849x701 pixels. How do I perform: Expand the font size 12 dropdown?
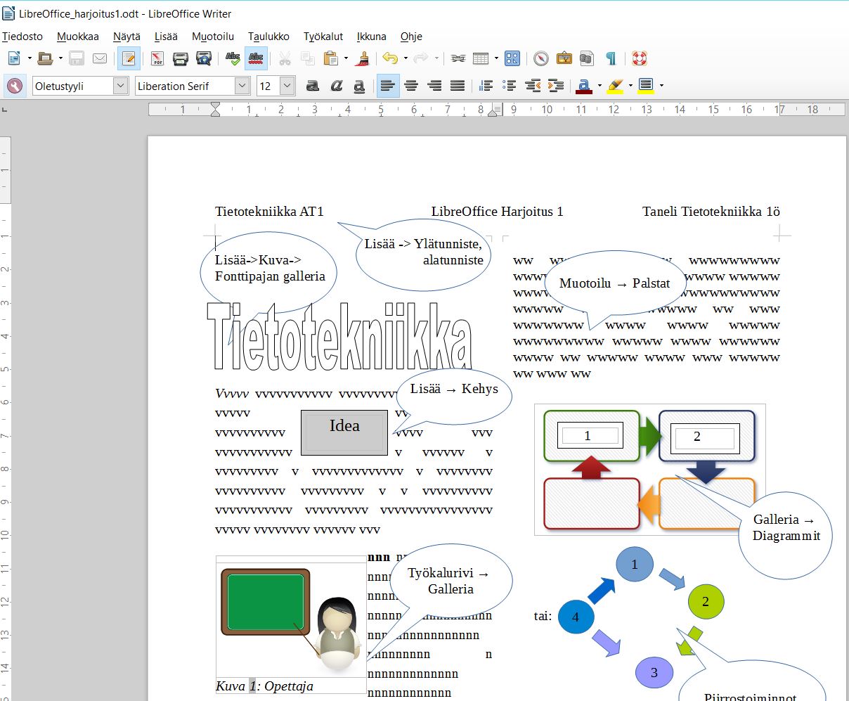pos(287,86)
